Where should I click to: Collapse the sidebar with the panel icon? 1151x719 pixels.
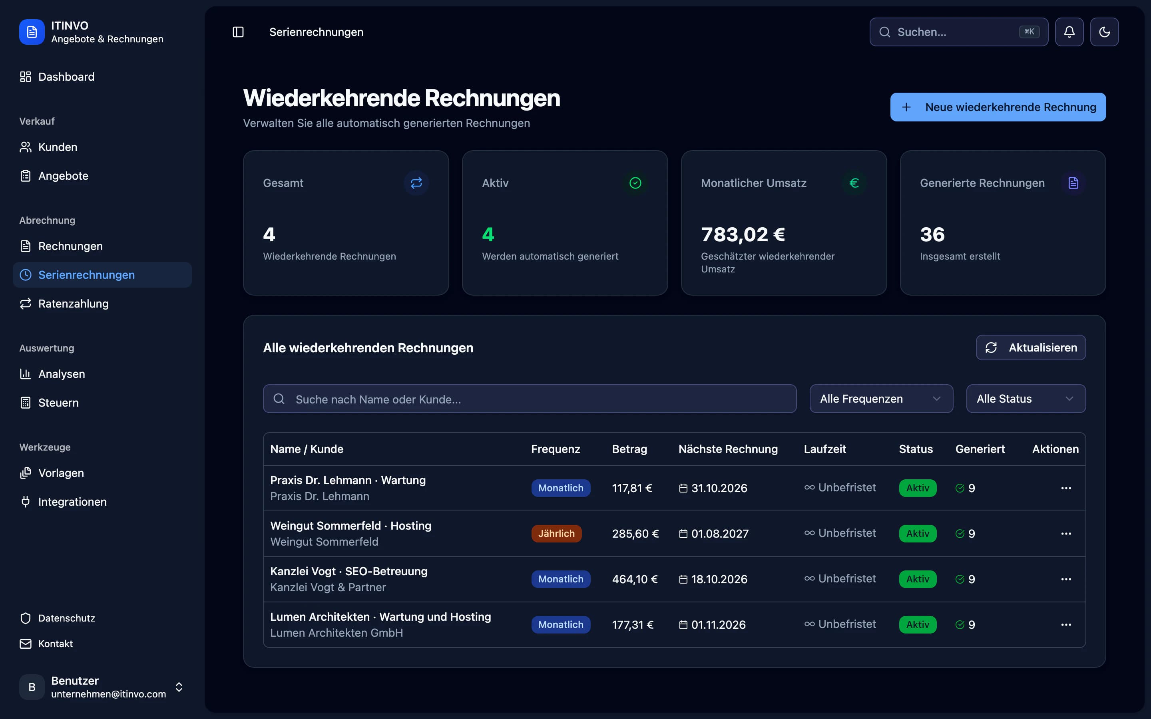click(238, 32)
